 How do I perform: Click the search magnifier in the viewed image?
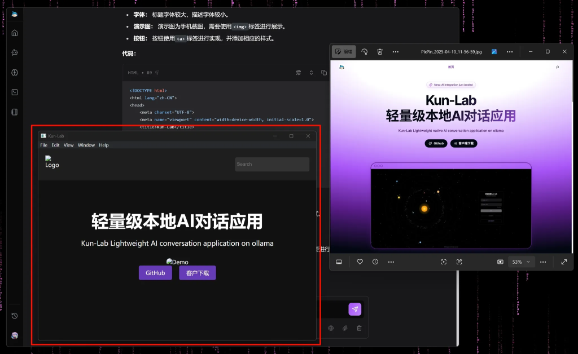click(x=557, y=67)
